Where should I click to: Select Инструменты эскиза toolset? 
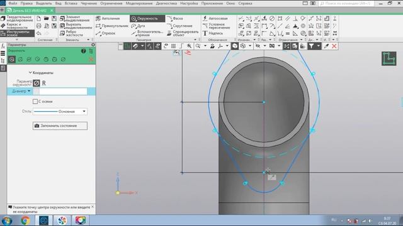tap(17, 33)
